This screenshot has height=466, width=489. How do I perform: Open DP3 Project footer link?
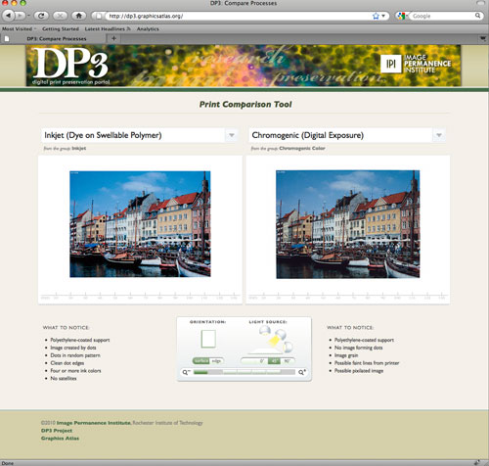point(57,431)
